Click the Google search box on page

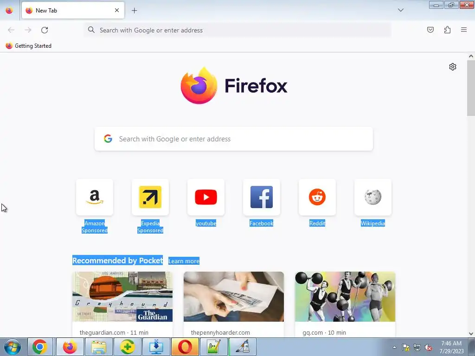click(234, 139)
